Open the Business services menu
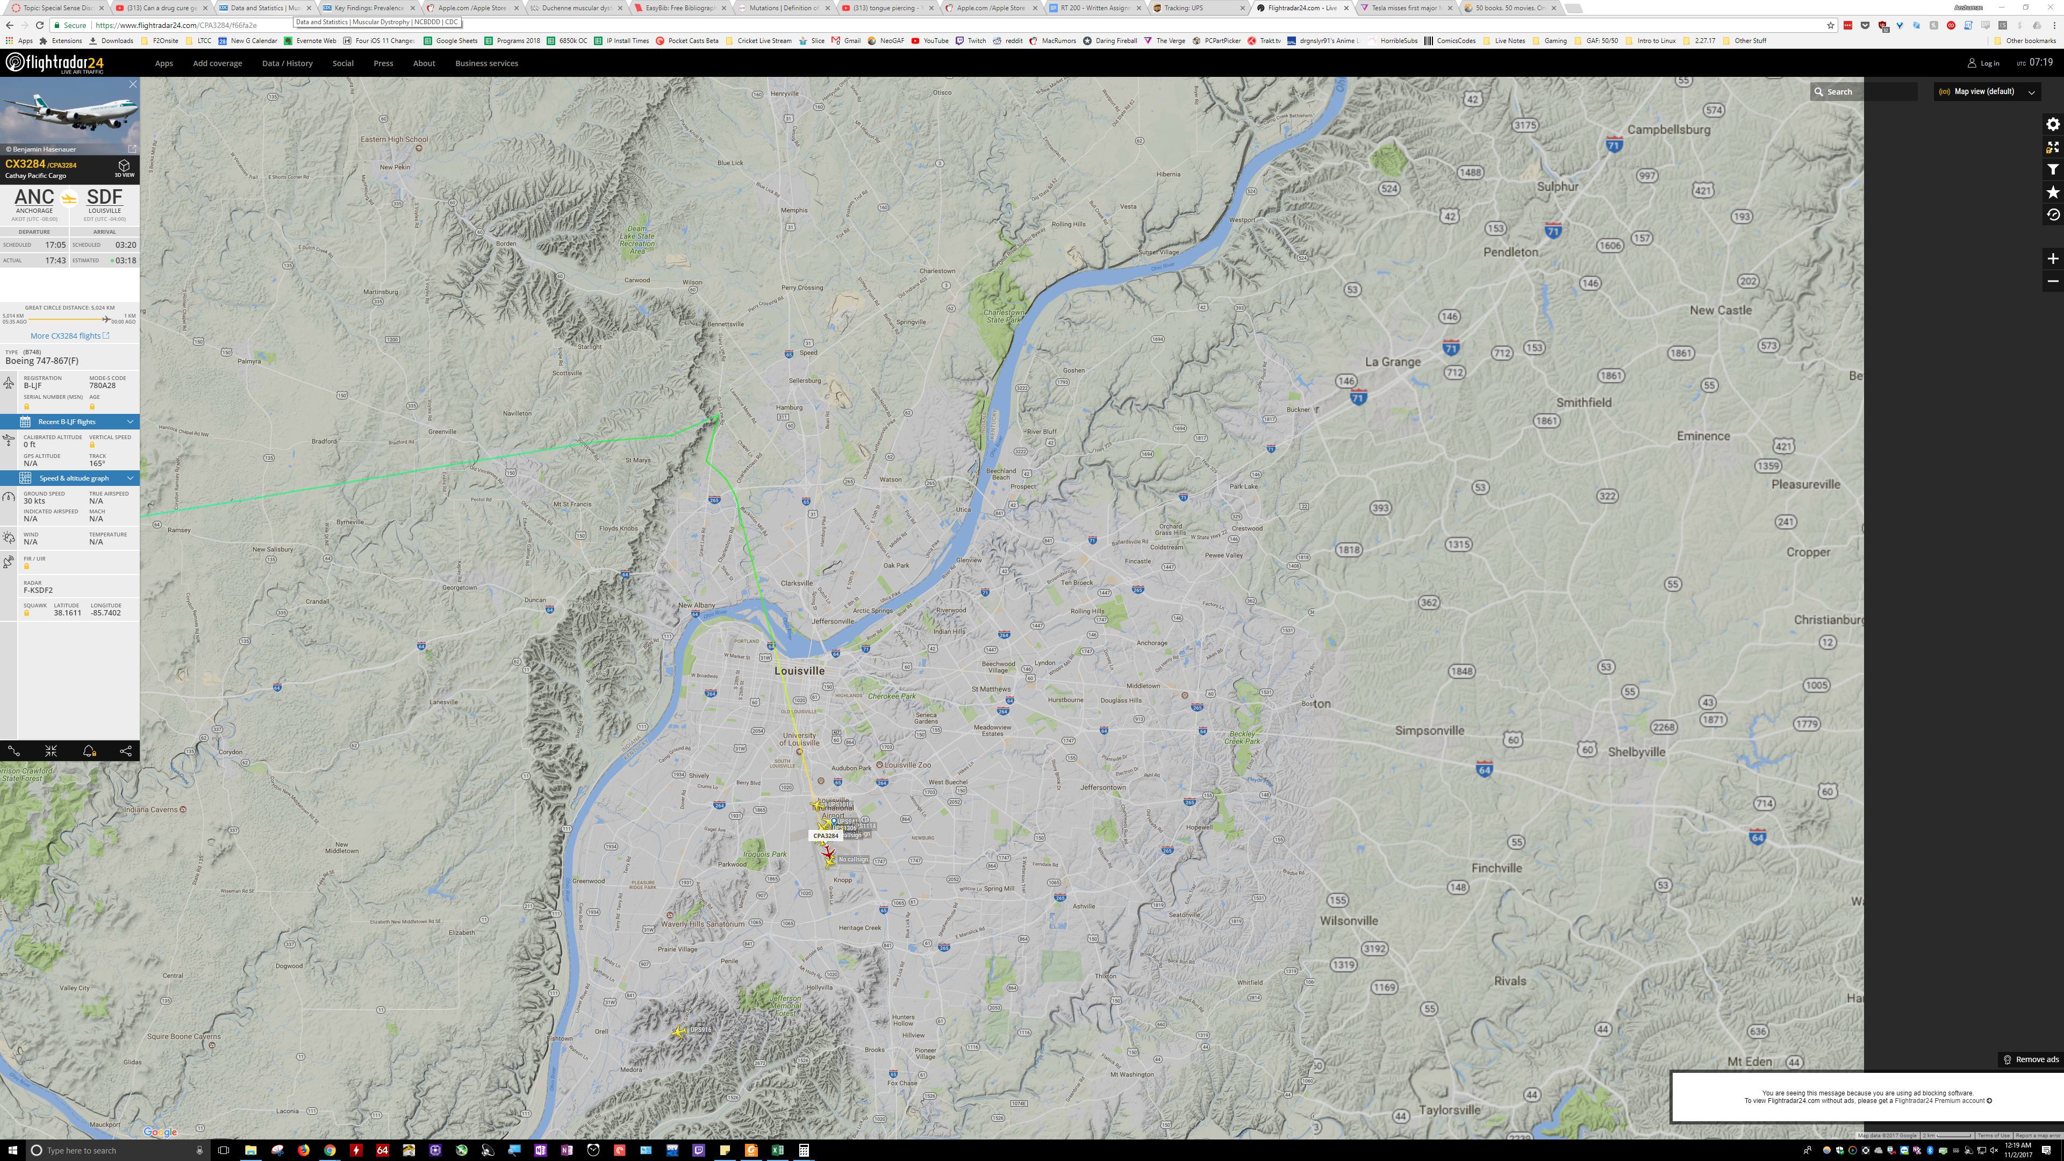Screen dimensions: 2064x1161 tap(486, 63)
